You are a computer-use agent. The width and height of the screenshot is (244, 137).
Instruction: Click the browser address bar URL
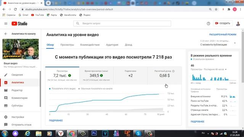(69, 9)
